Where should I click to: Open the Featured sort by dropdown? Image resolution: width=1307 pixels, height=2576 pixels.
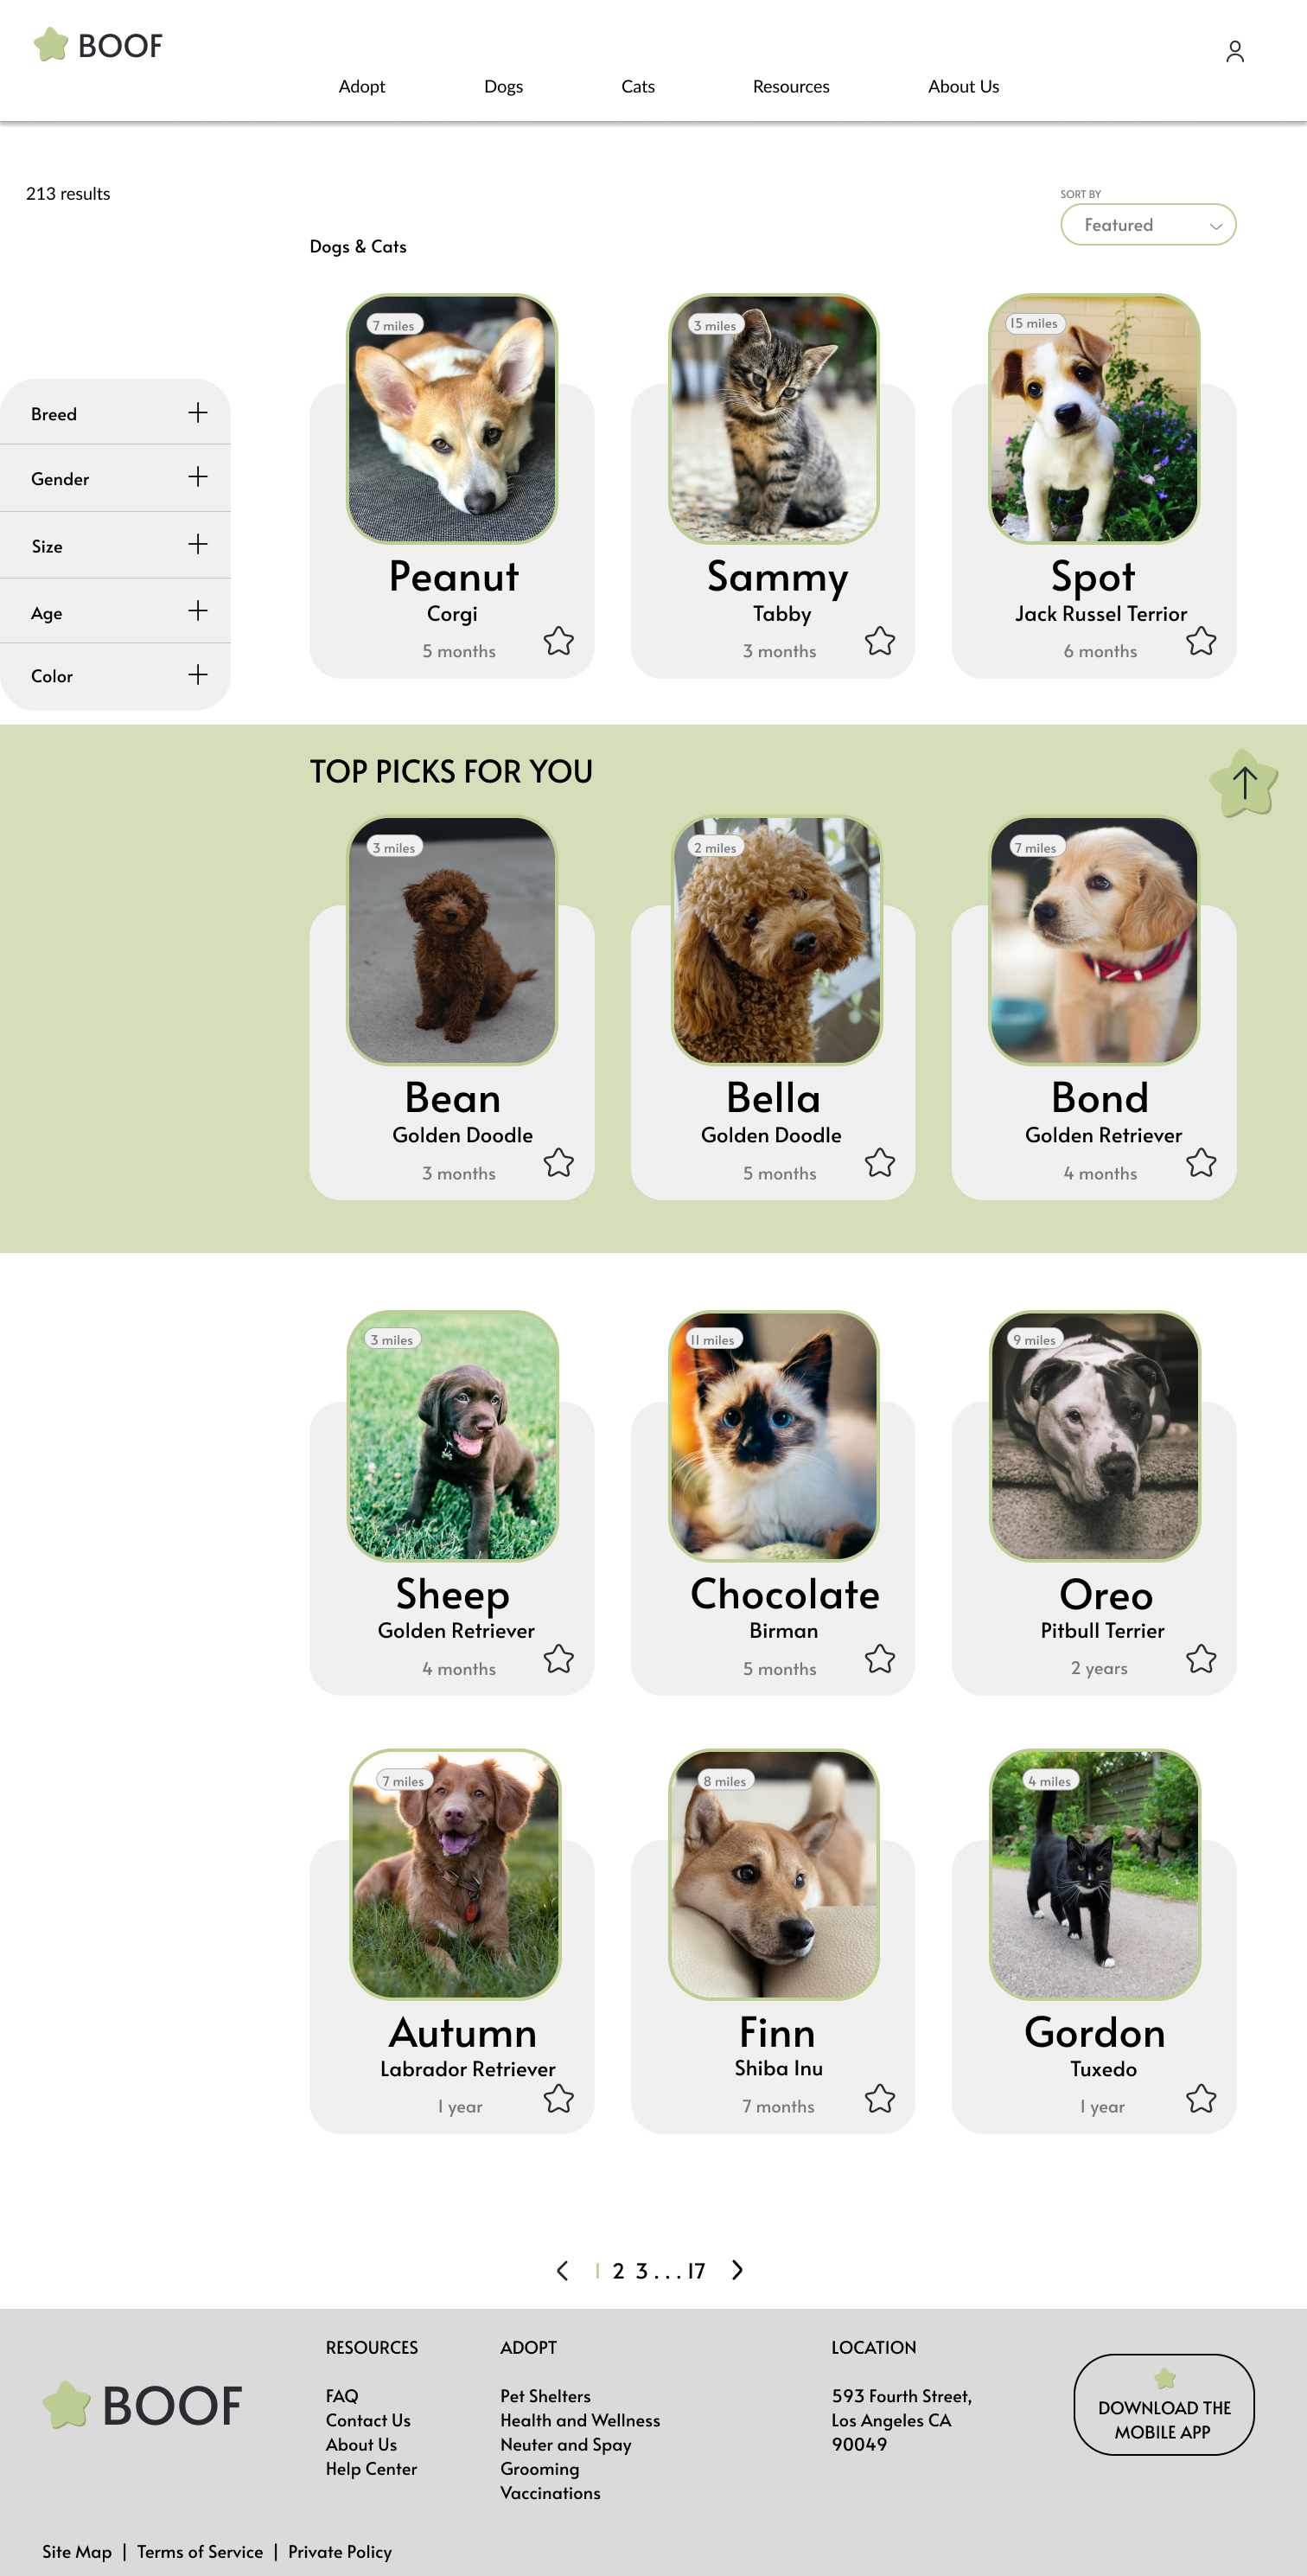(x=1148, y=225)
